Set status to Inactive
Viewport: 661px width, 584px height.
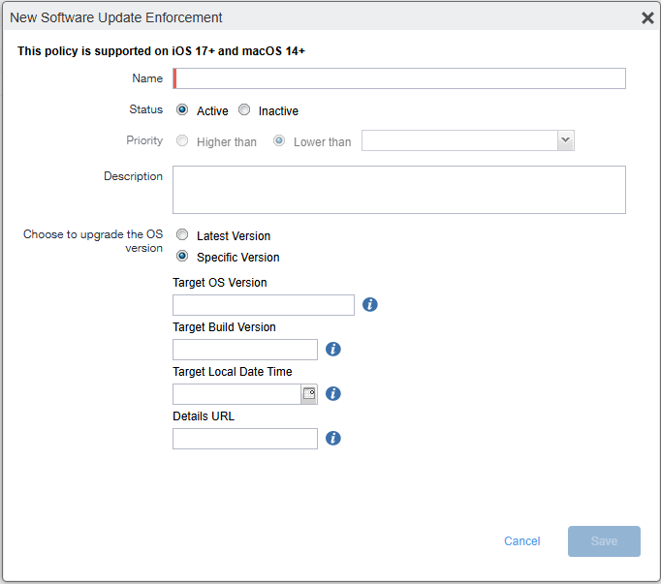(244, 110)
